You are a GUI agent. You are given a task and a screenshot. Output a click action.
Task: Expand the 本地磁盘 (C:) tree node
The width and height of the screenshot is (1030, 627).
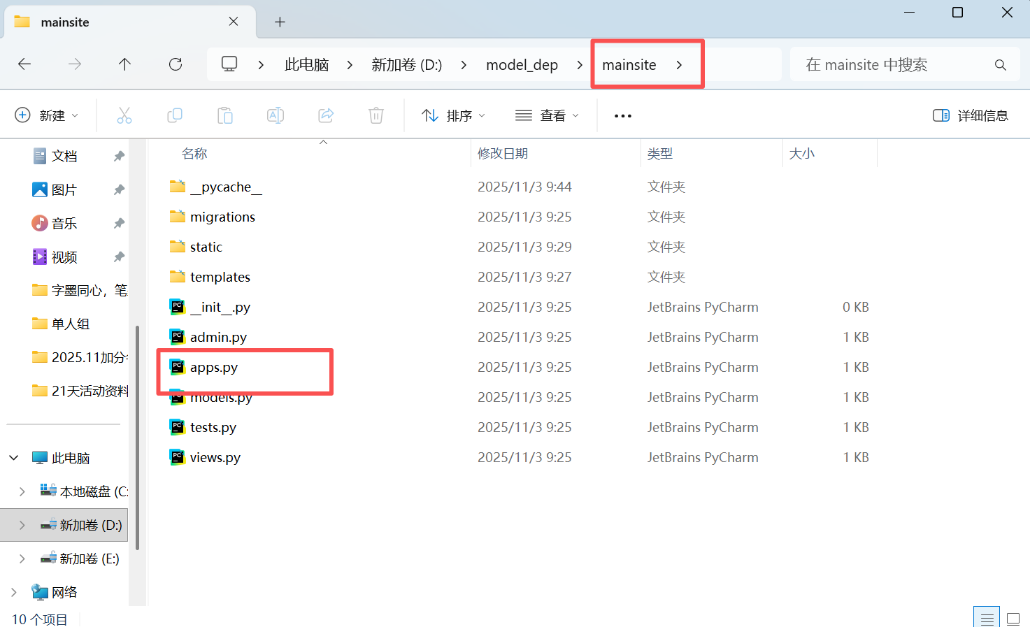22,491
